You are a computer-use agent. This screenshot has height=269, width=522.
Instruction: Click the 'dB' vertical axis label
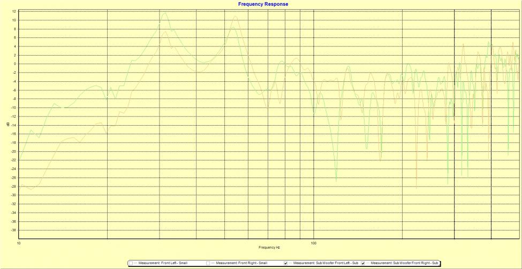point(7,125)
